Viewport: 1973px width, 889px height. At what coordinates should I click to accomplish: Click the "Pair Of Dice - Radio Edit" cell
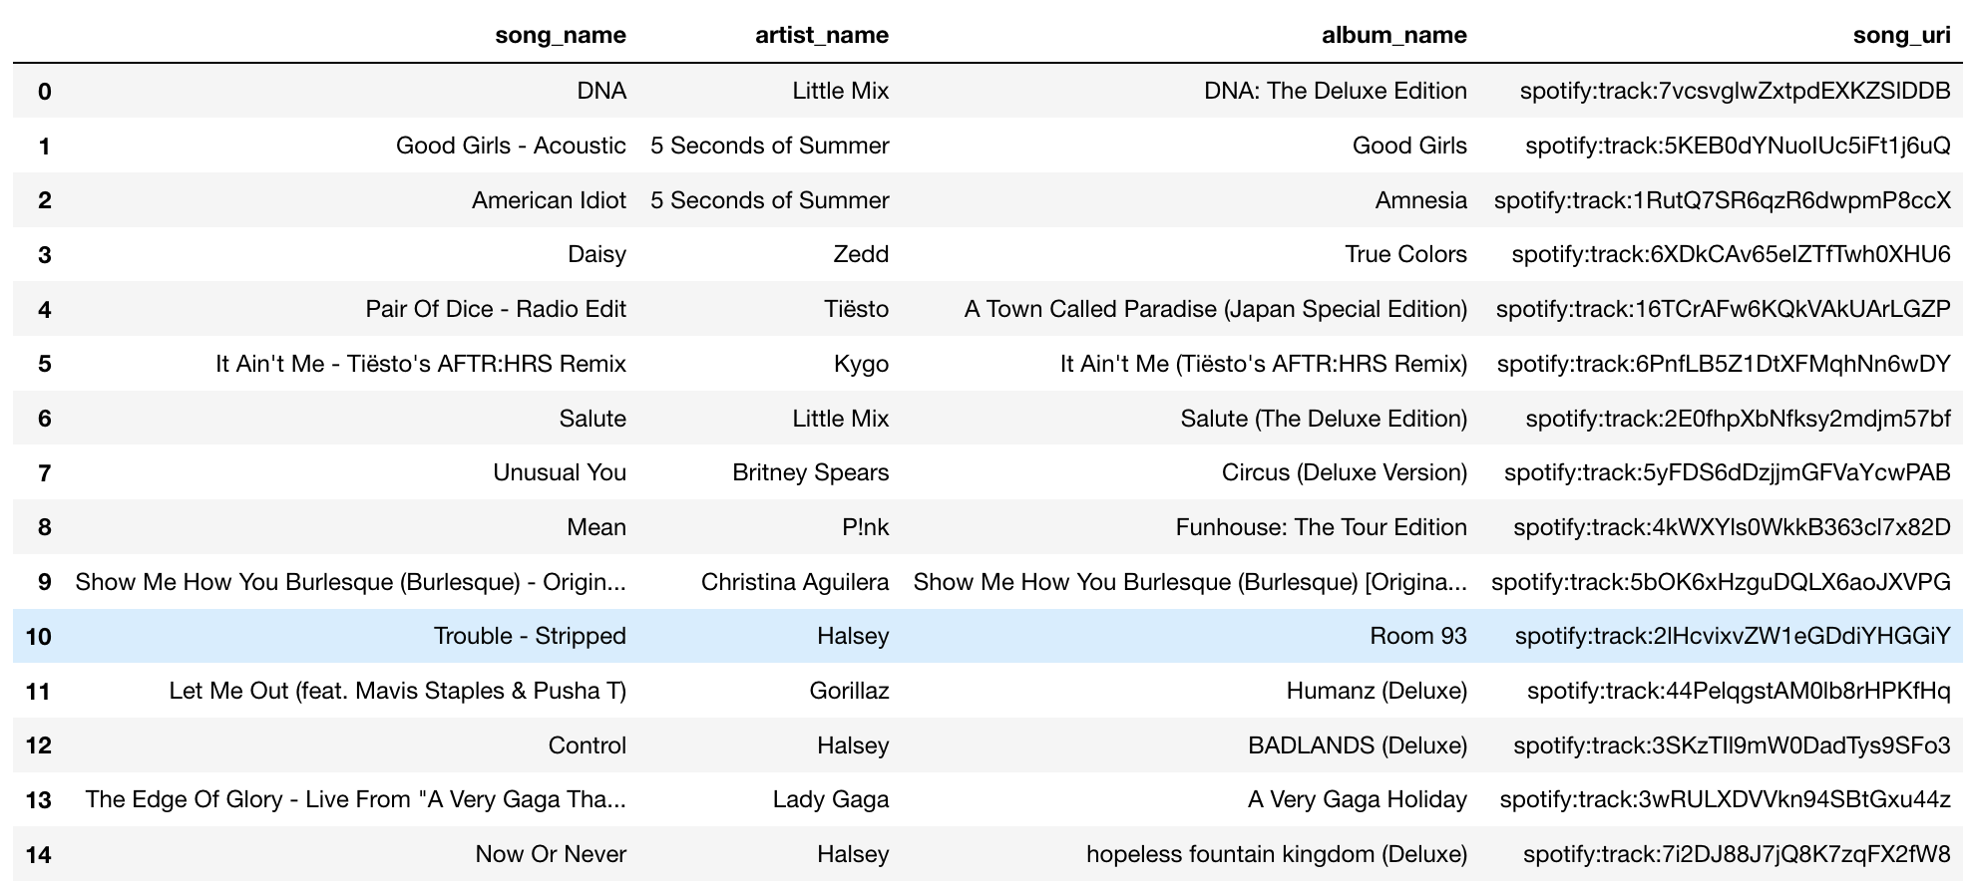[495, 309]
